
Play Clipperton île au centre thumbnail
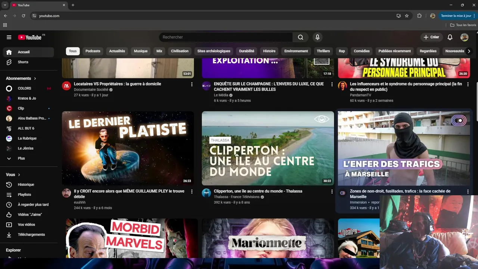tap(268, 148)
